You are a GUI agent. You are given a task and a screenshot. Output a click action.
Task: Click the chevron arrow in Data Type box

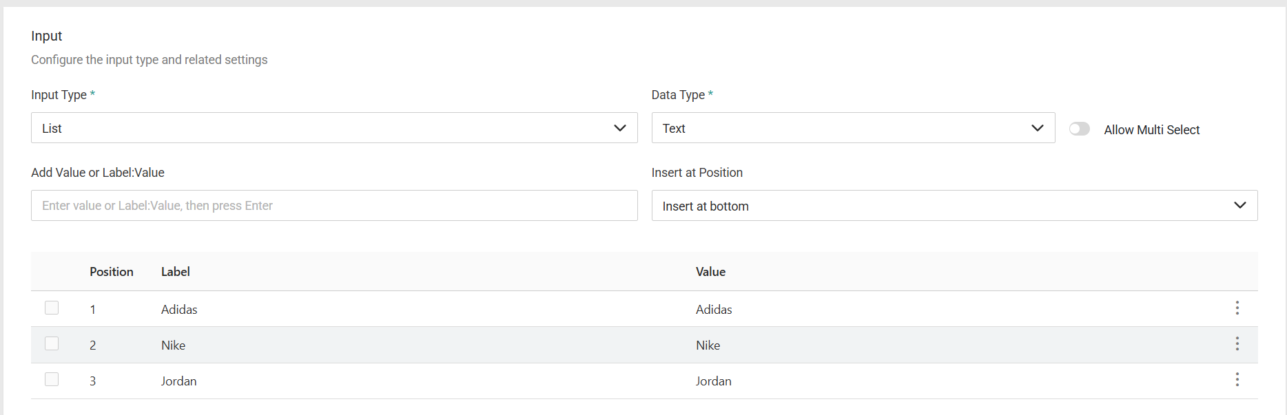1037,128
